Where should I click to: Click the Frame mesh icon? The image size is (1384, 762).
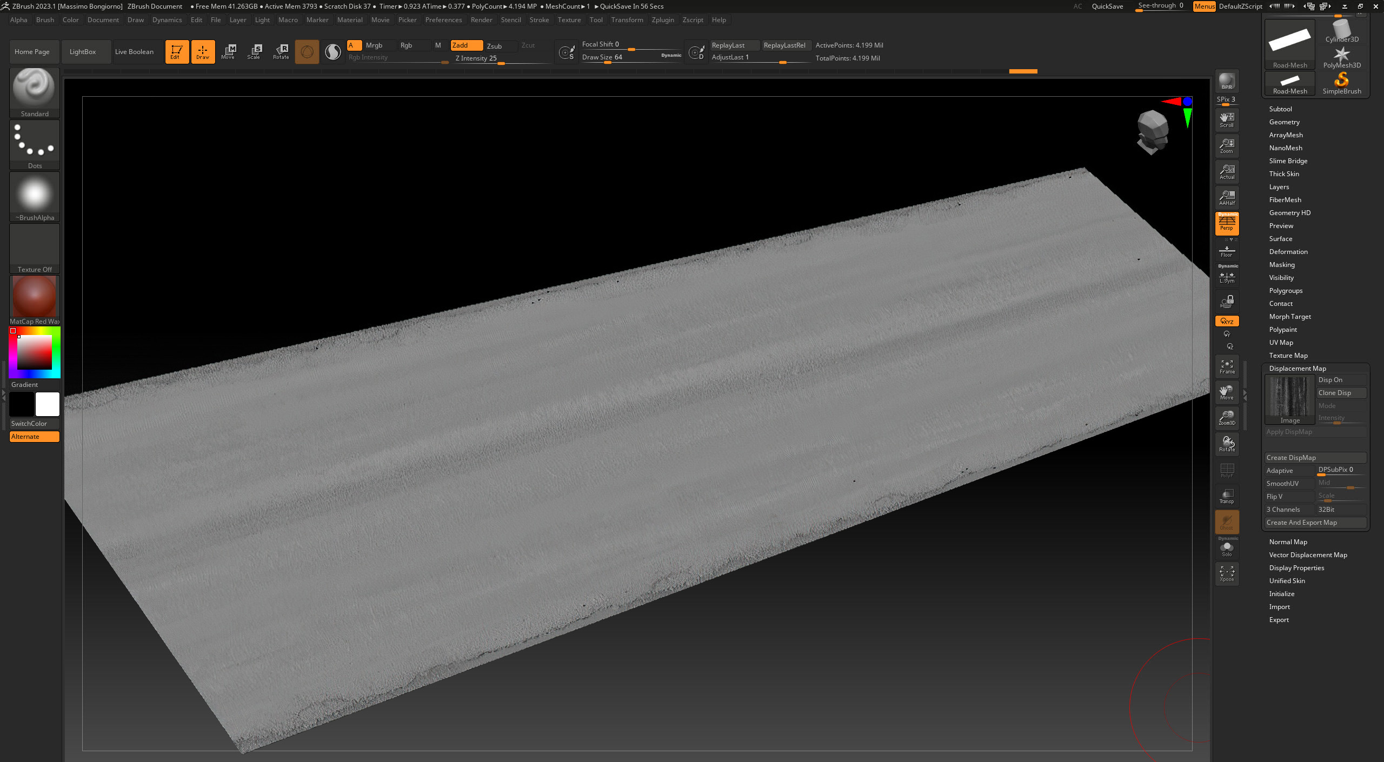click(1227, 366)
